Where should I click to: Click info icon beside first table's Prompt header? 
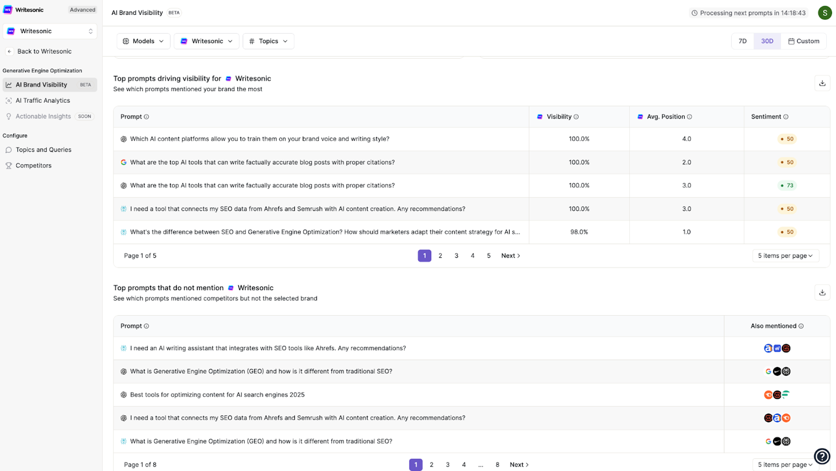coord(146,117)
